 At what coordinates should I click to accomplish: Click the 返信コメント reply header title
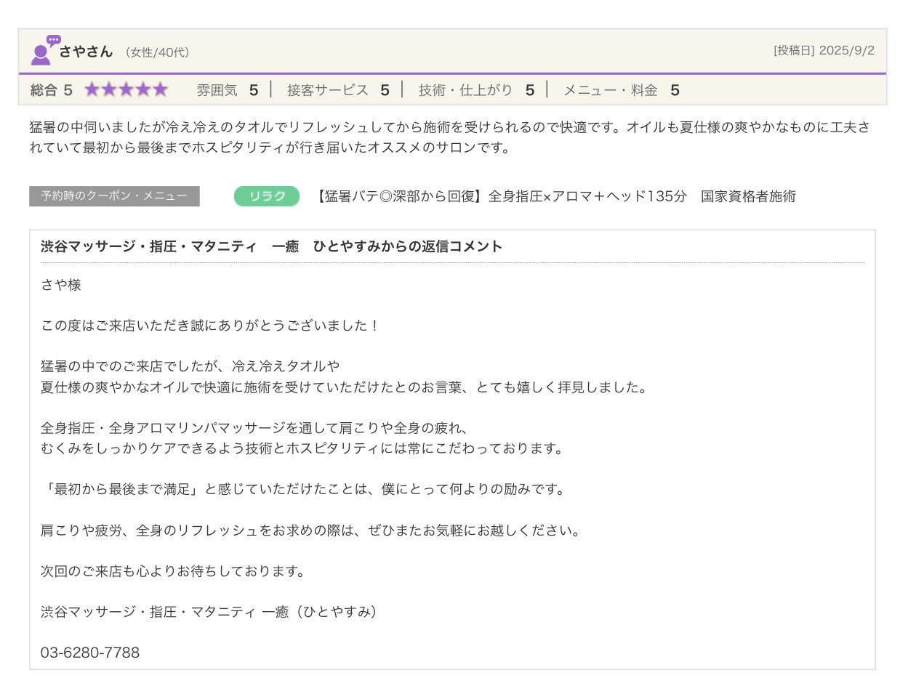click(271, 246)
